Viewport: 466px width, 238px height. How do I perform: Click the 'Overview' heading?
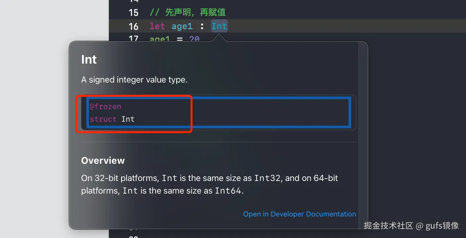tap(103, 160)
